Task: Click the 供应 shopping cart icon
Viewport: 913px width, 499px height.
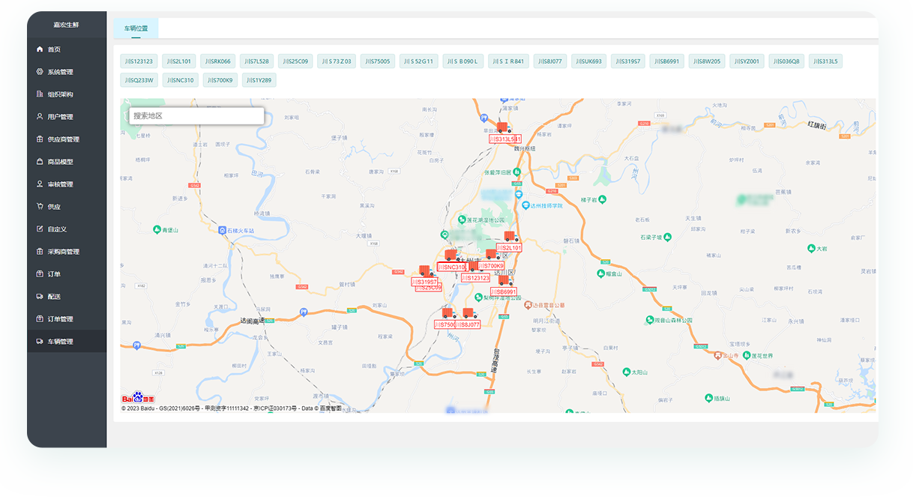Action: 40,207
